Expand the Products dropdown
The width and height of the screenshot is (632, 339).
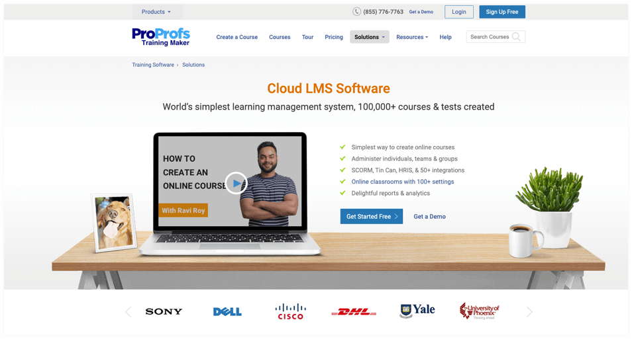(156, 12)
